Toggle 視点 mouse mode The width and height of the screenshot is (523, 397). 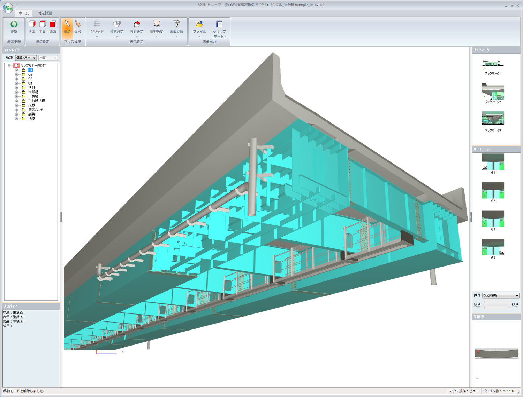click(x=67, y=27)
